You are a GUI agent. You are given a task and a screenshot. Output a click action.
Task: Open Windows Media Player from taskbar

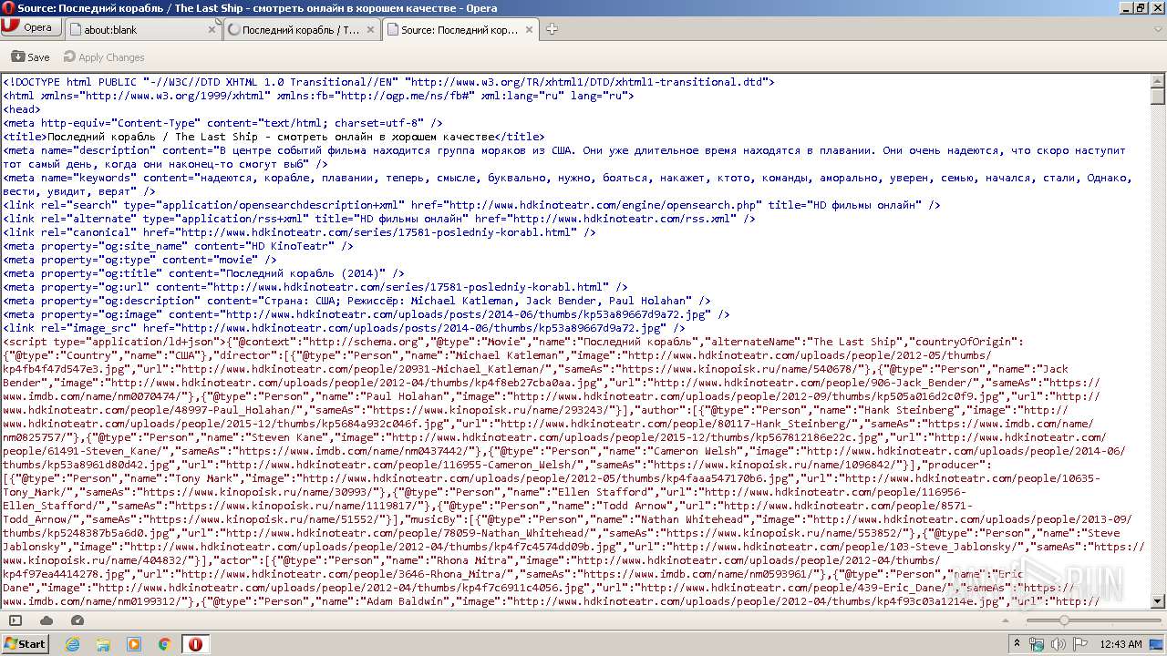click(134, 644)
